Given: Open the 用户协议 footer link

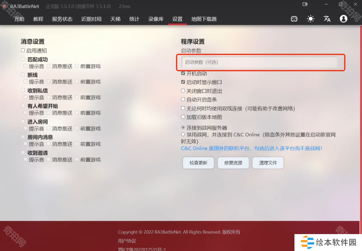Looking at the screenshot, I should coord(127,241).
